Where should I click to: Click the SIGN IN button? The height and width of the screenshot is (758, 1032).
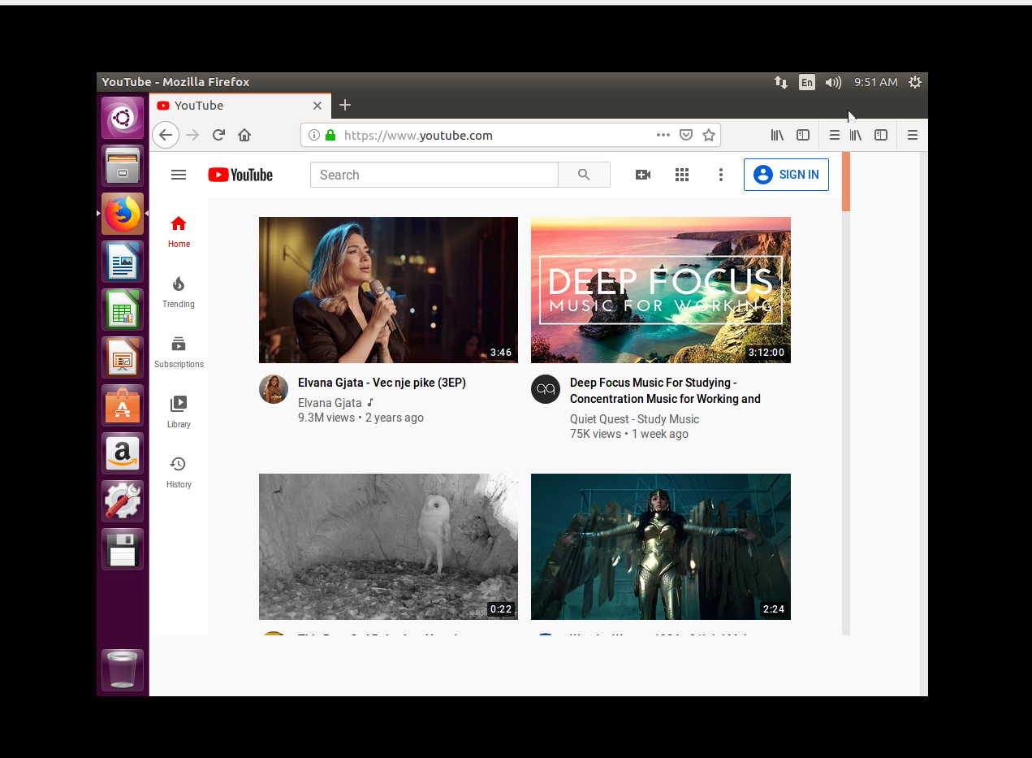[x=786, y=175]
